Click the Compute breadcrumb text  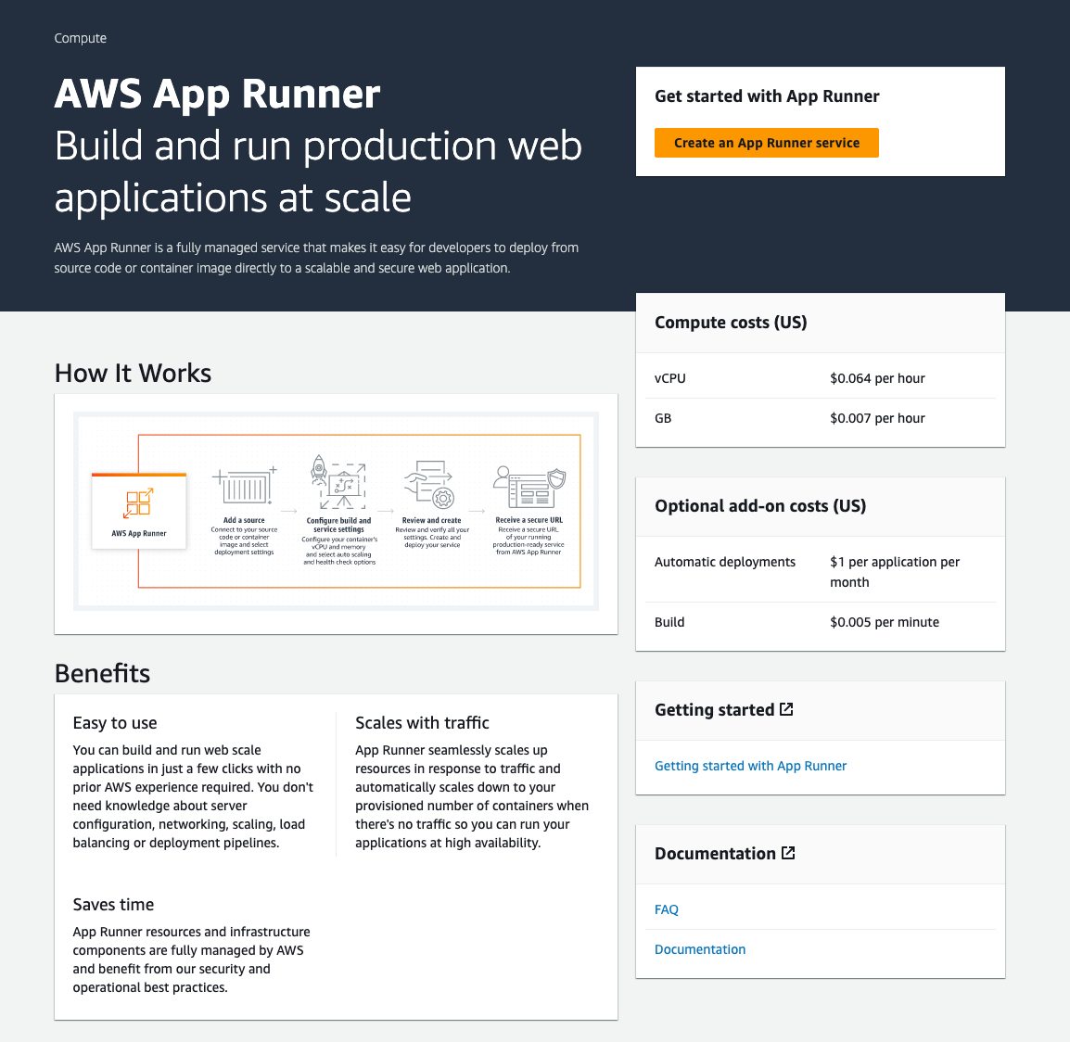tap(81, 38)
